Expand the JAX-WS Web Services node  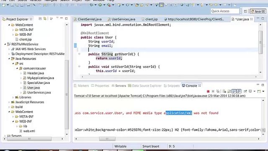(x=9, y=49)
